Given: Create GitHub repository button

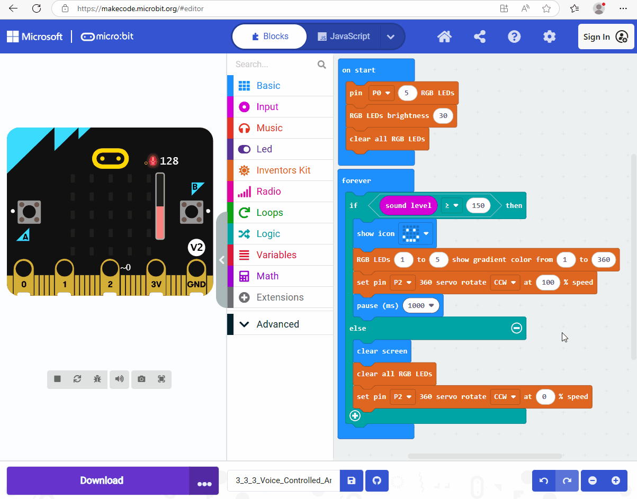Looking at the screenshot, I should (377, 480).
